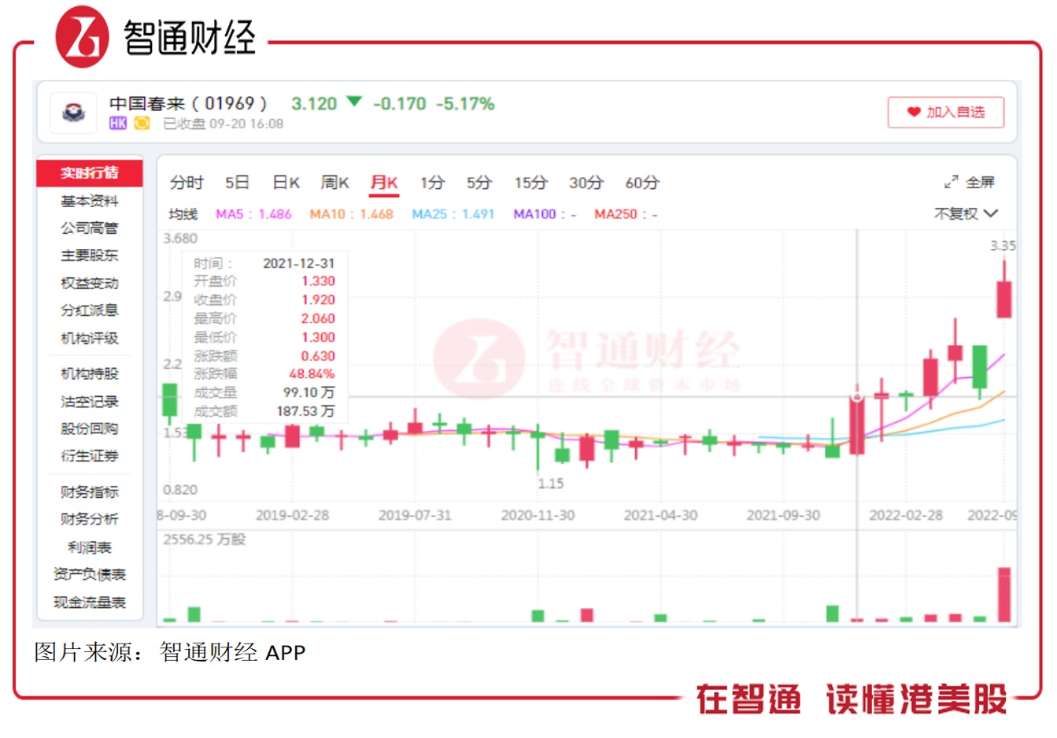Click the 2019-02-28 date axis label

click(x=292, y=515)
